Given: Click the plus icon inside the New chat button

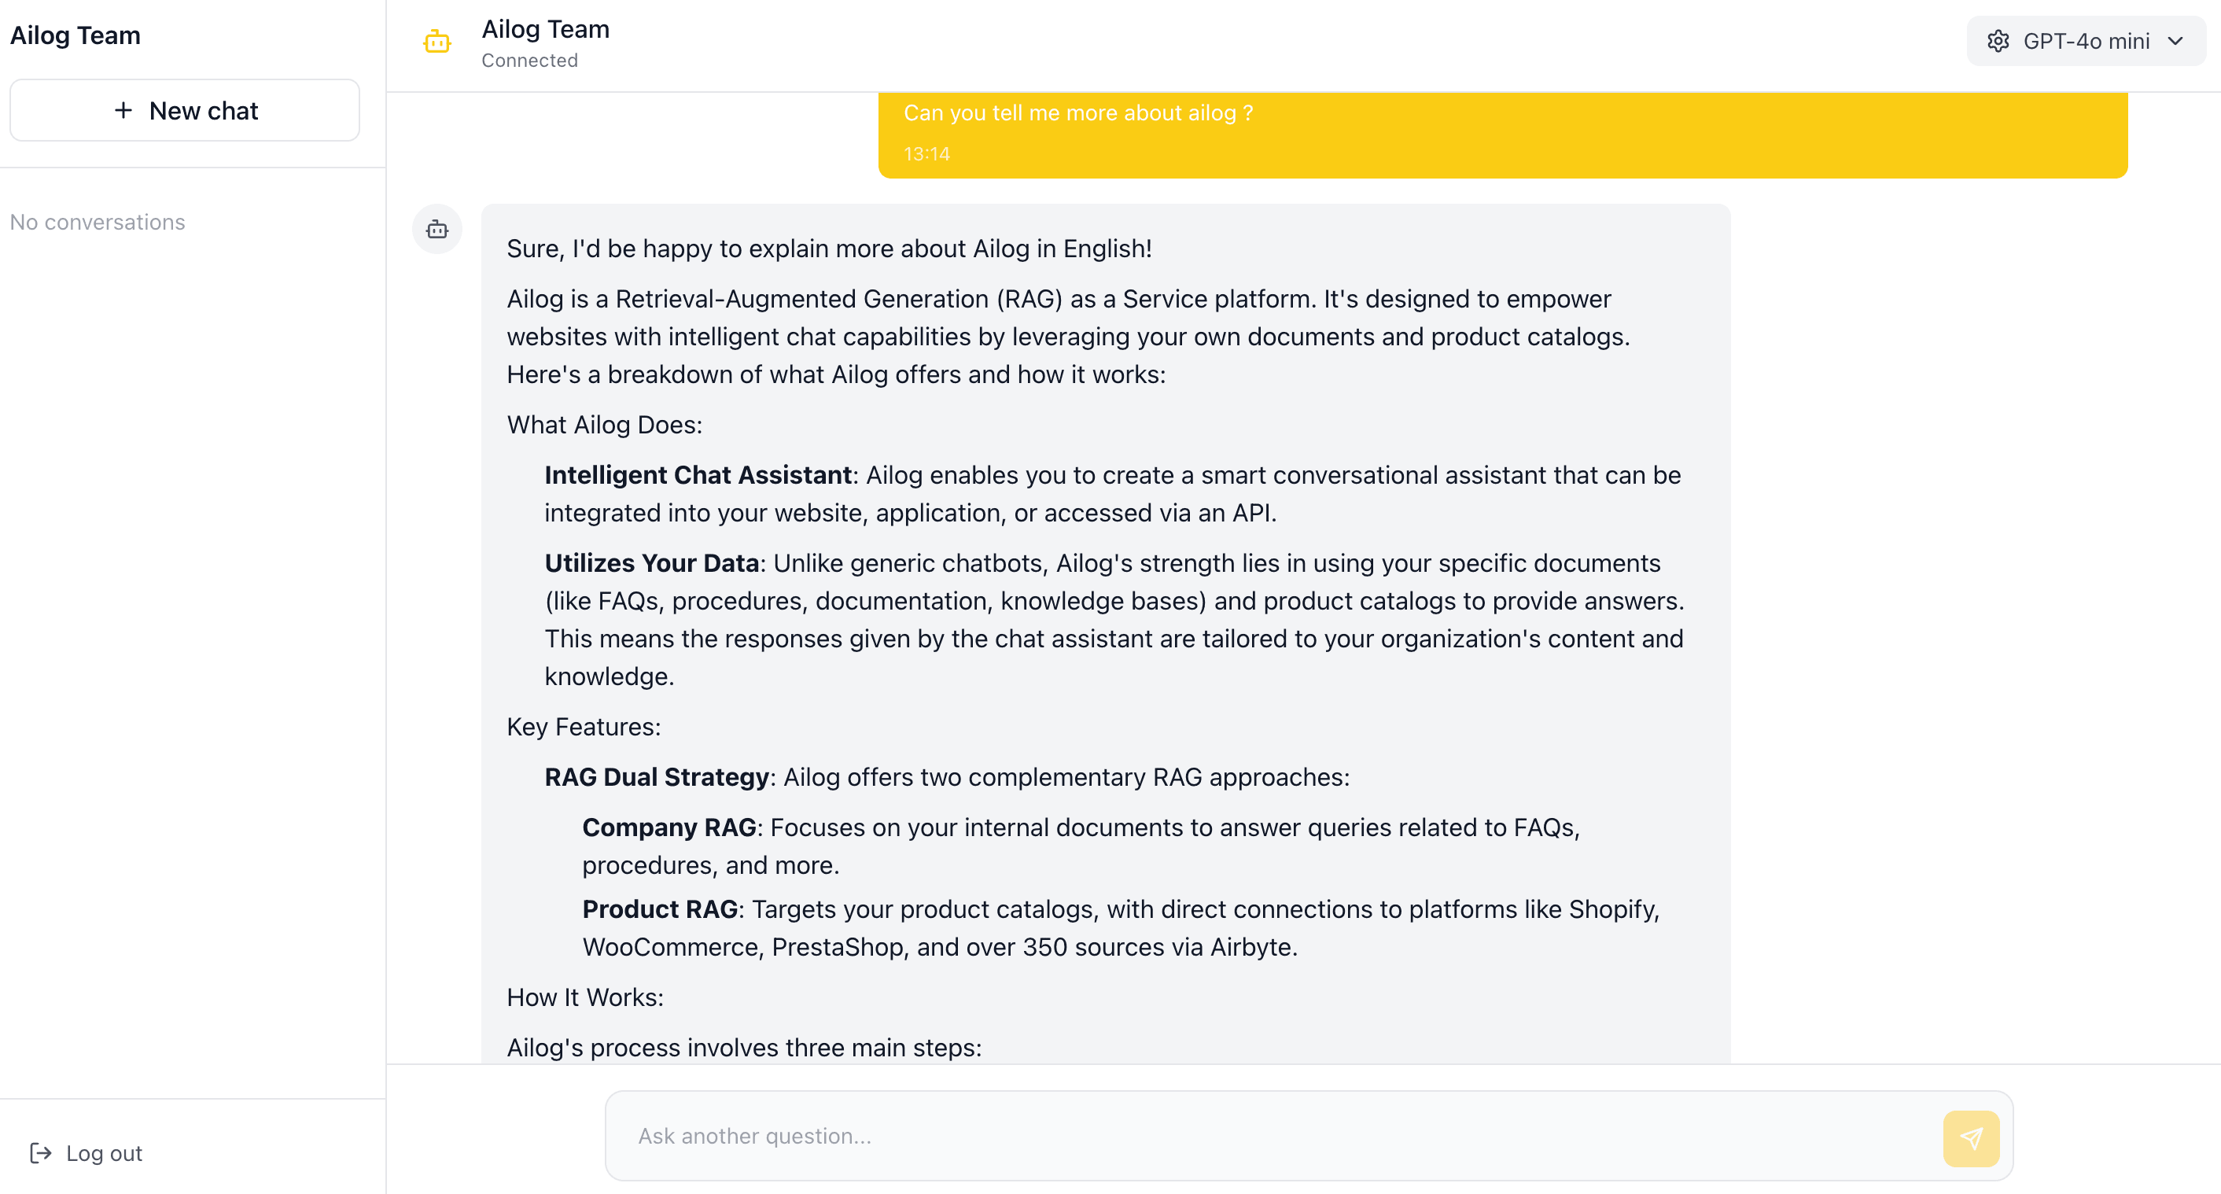Looking at the screenshot, I should click(123, 110).
